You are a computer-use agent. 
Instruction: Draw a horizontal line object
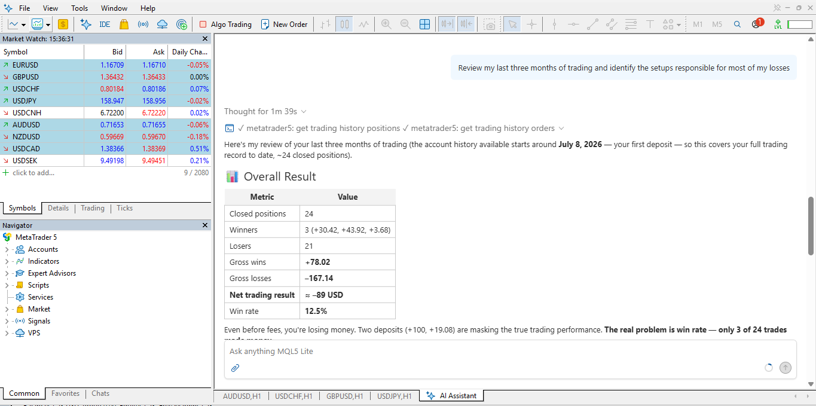point(573,25)
